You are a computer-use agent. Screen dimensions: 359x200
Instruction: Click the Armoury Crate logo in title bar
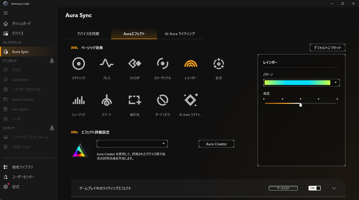(x=5, y=4)
